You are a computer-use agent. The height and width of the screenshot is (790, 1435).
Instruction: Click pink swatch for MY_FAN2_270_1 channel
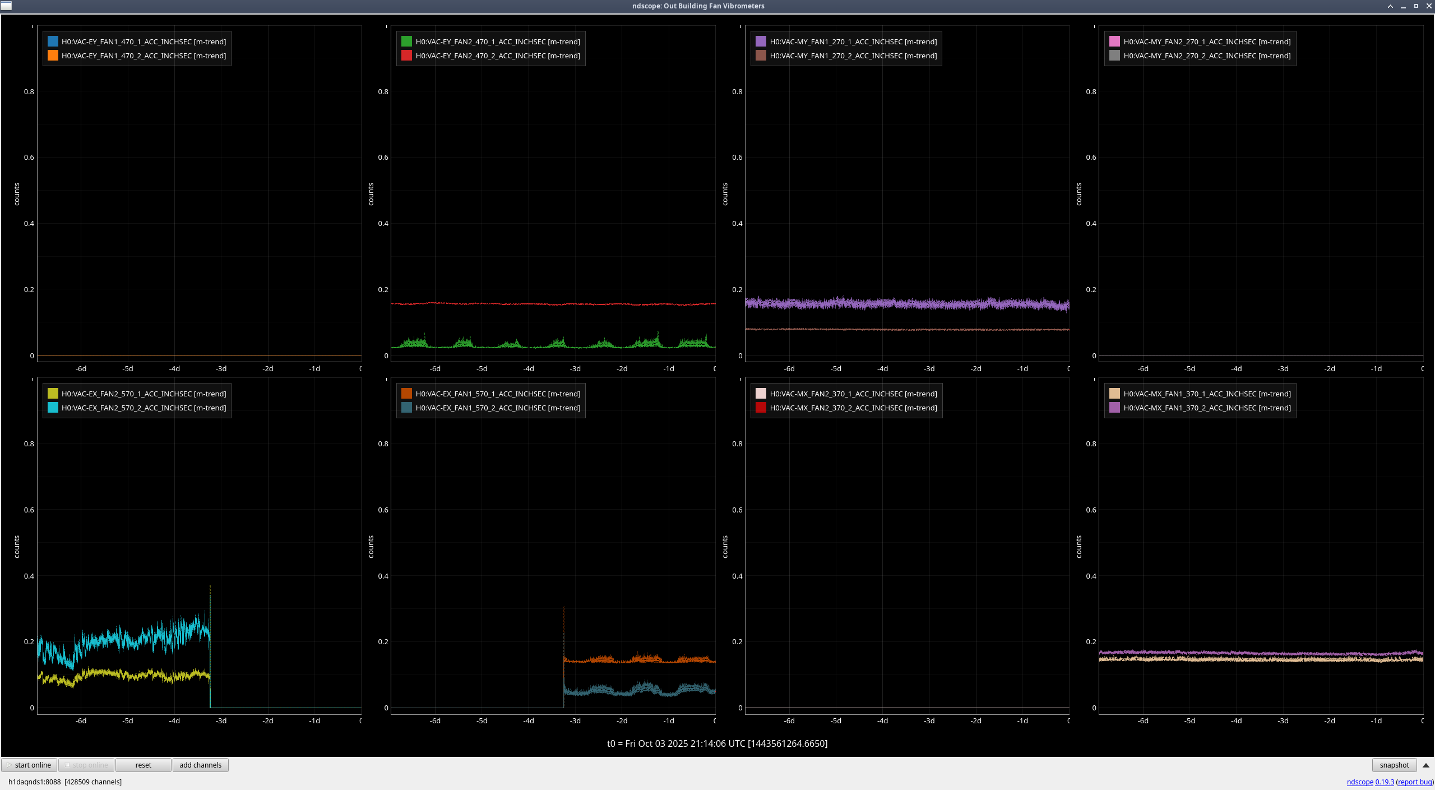(1114, 41)
